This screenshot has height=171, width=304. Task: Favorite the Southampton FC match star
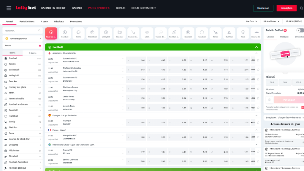click(x=258, y=79)
